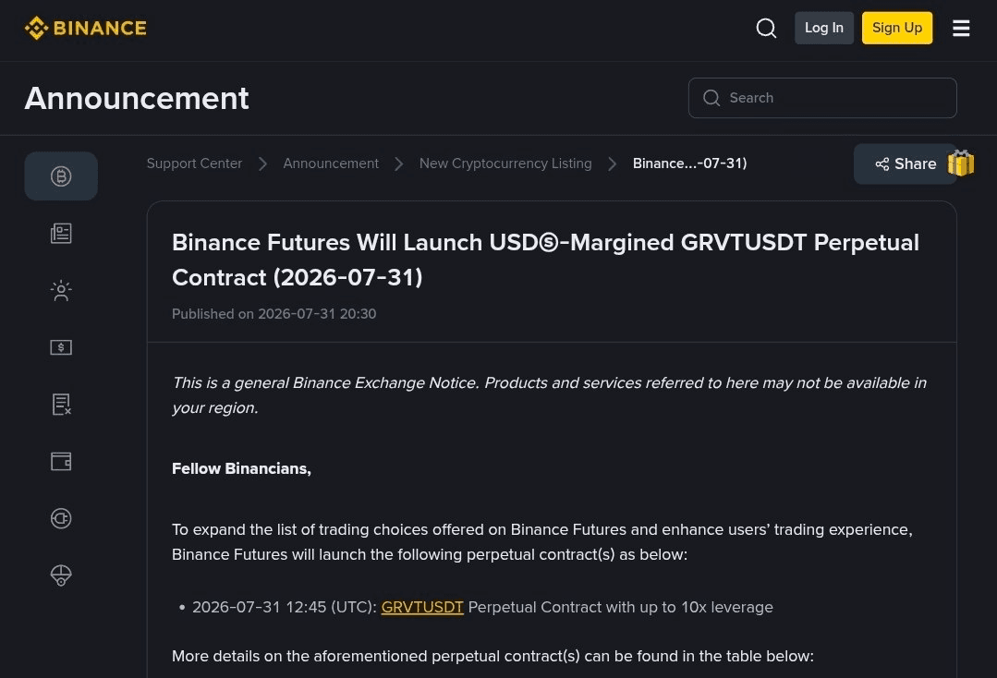Viewport: 997px width, 678px height.
Task: Select the document delisting sidebar icon
Action: 61,405
